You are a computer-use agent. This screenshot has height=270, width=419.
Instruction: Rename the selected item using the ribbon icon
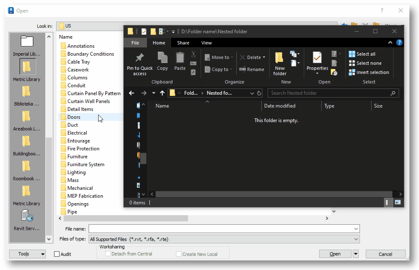coord(252,69)
